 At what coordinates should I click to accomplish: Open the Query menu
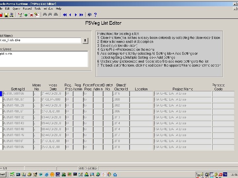click(x=17, y=8)
